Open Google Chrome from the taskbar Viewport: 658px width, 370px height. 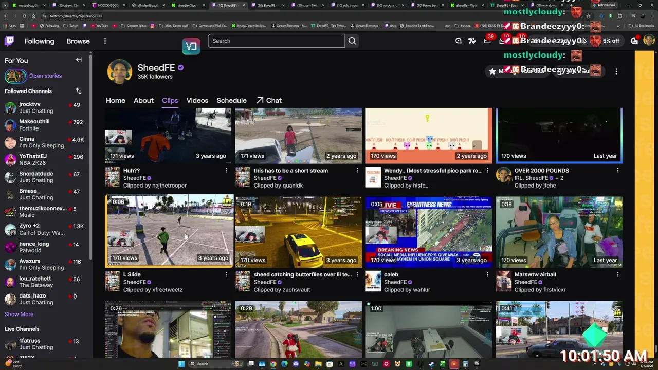coord(273,364)
